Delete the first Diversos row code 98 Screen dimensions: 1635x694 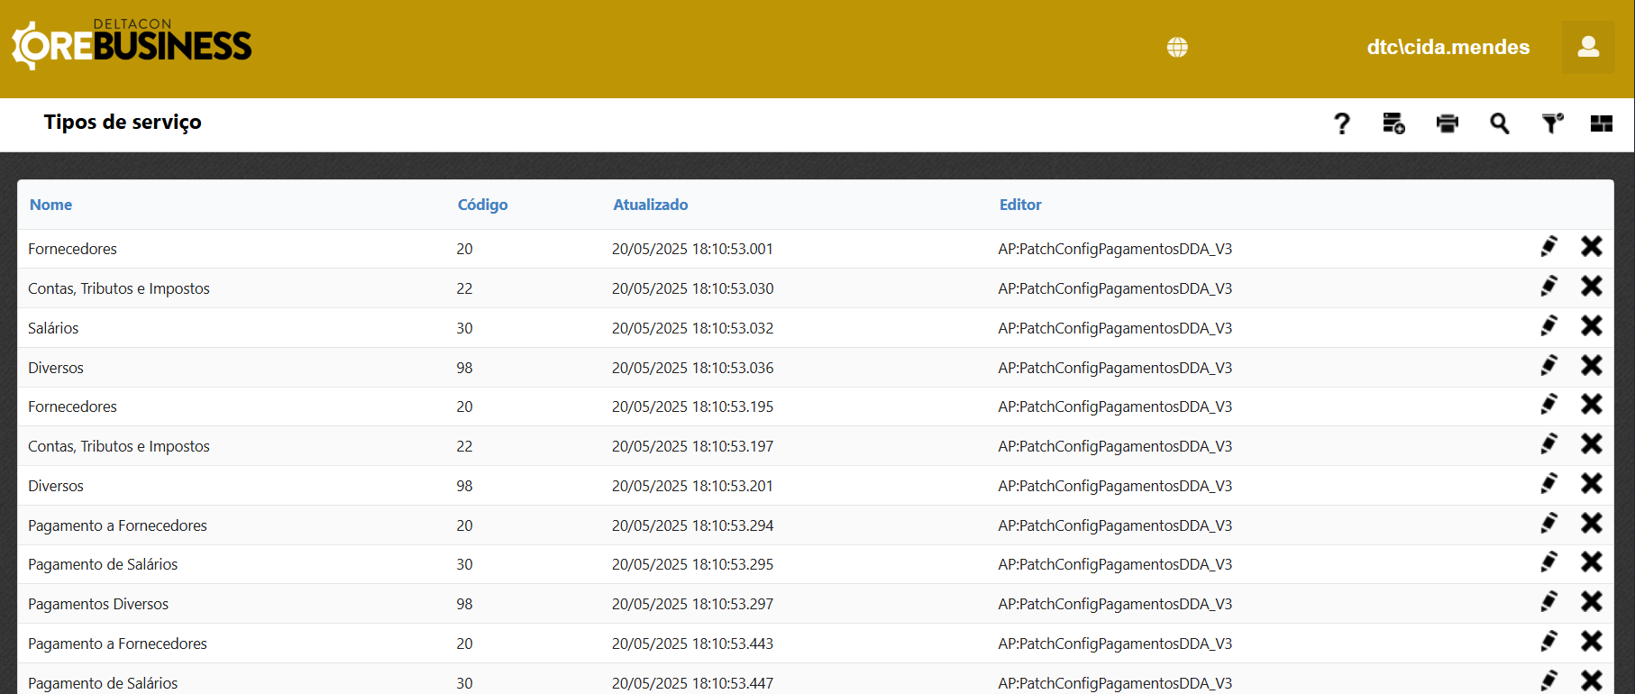1591,366
